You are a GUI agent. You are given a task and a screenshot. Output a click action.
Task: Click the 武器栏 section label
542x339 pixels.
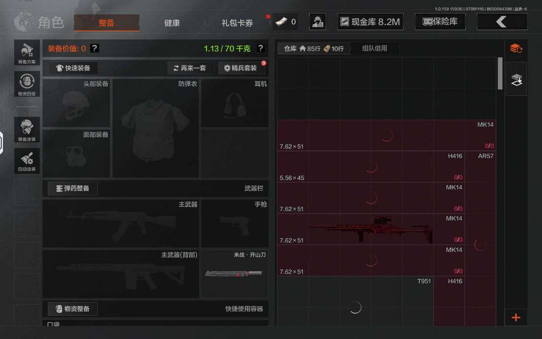click(254, 188)
